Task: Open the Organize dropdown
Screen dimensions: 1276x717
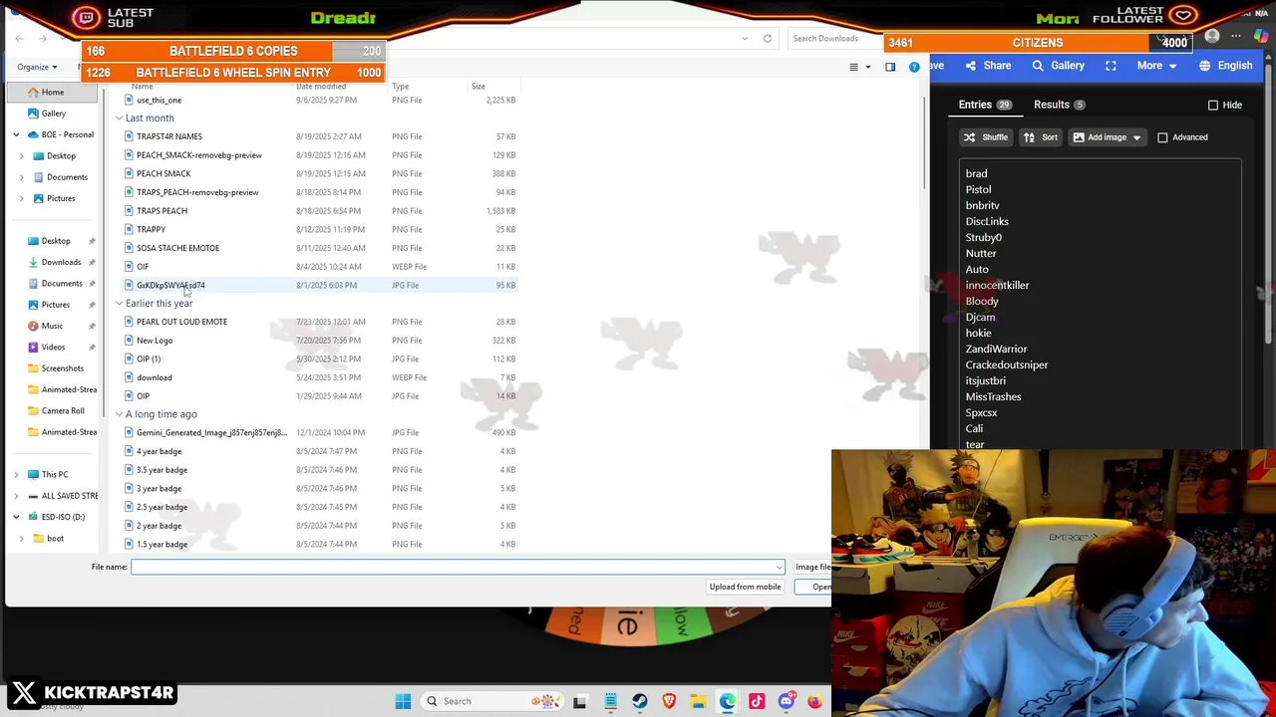Action: [37, 67]
